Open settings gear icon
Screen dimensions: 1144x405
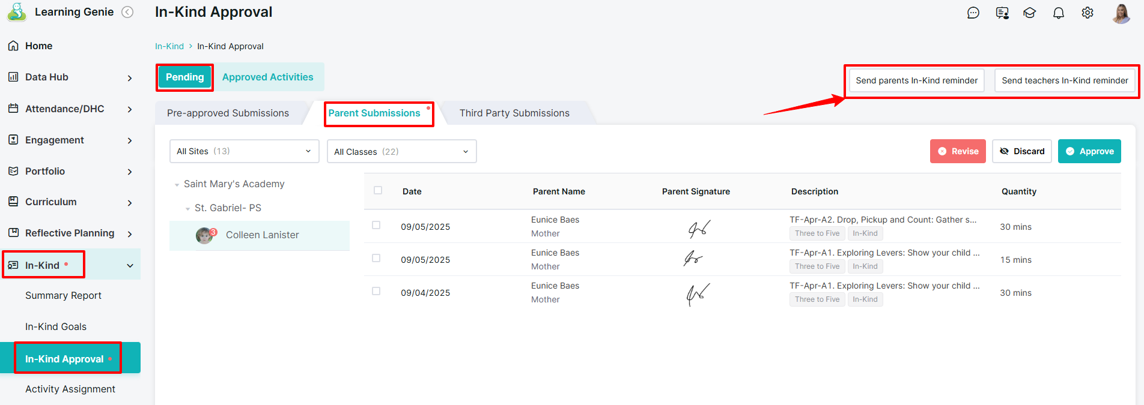coord(1087,13)
